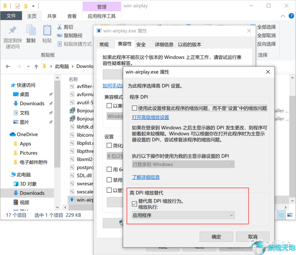Toggle the compatibility mode checkbox (以兼)

pyautogui.click(x=109, y=106)
